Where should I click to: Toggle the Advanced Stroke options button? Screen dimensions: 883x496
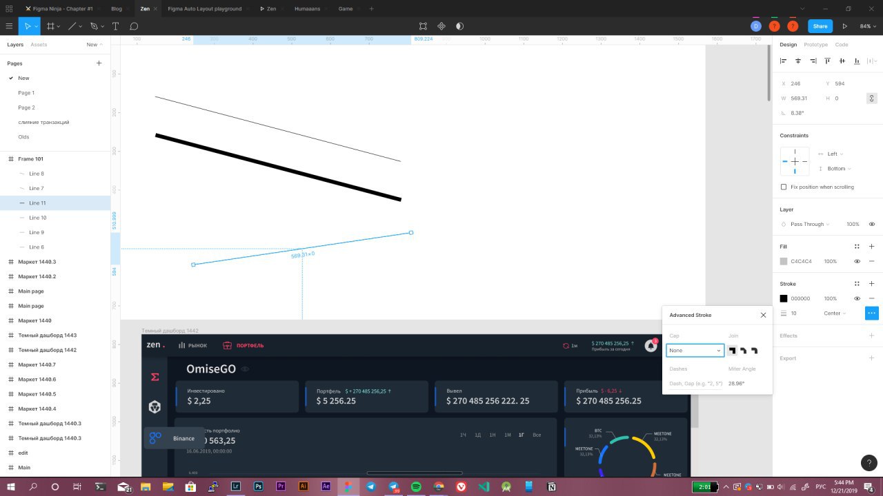click(x=872, y=313)
